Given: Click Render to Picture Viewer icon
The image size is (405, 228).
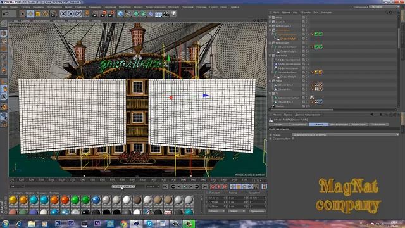Looking at the screenshot, I should click(103, 14).
